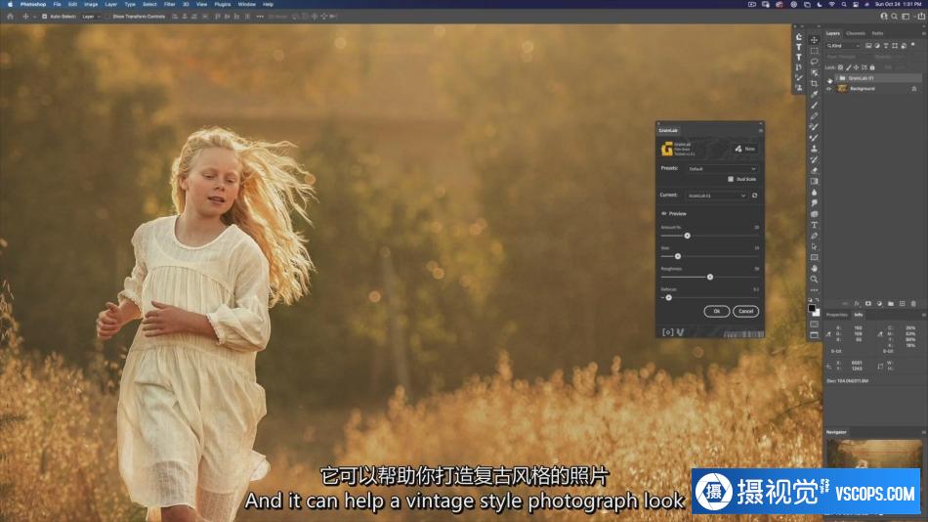Open the Apple menu

[x=10, y=4]
